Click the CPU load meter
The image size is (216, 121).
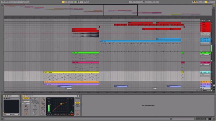(208, 2)
